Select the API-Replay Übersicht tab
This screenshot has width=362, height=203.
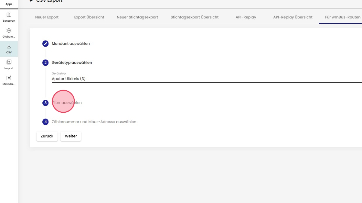point(293,17)
